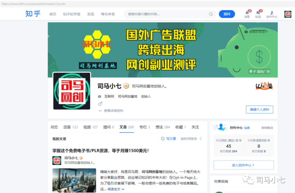
Task: Switch to the 回答 123 tab
Action: point(70,127)
